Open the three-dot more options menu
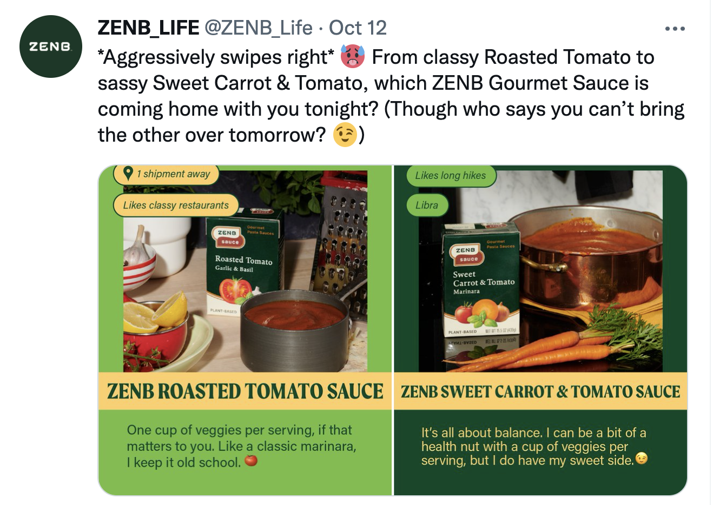 click(x=675, y=29)
